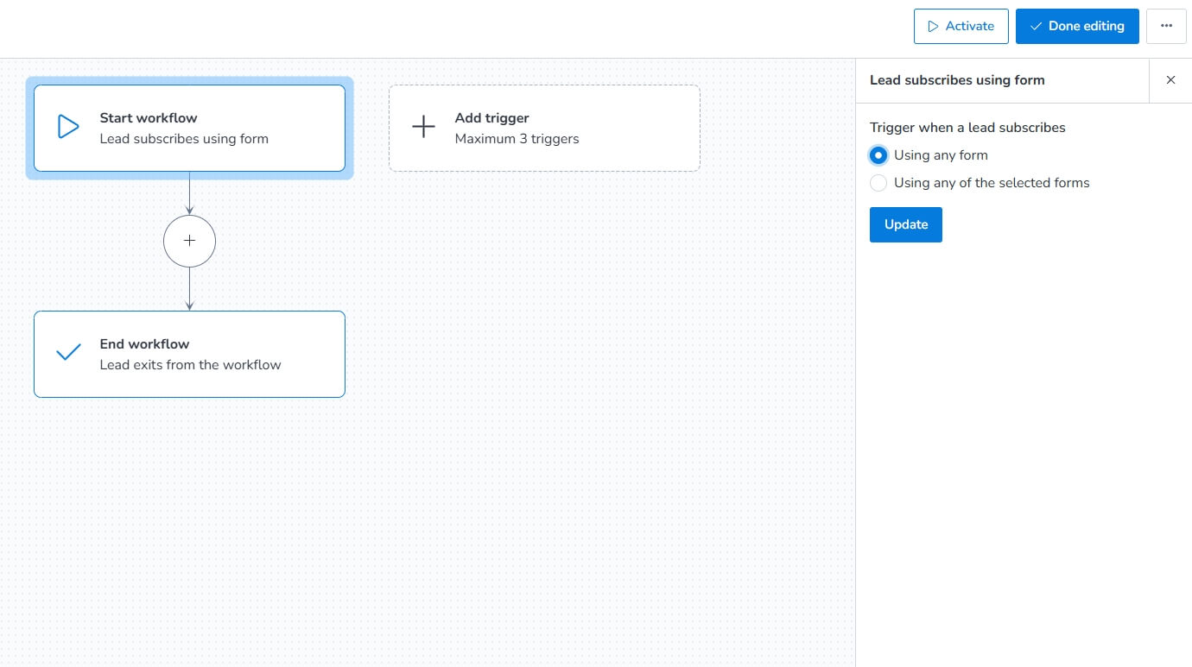Viewport: 1192px width, 667px height.
Task: Click the plus icon in Add trigger card
Action: click(x=423, y=128)
